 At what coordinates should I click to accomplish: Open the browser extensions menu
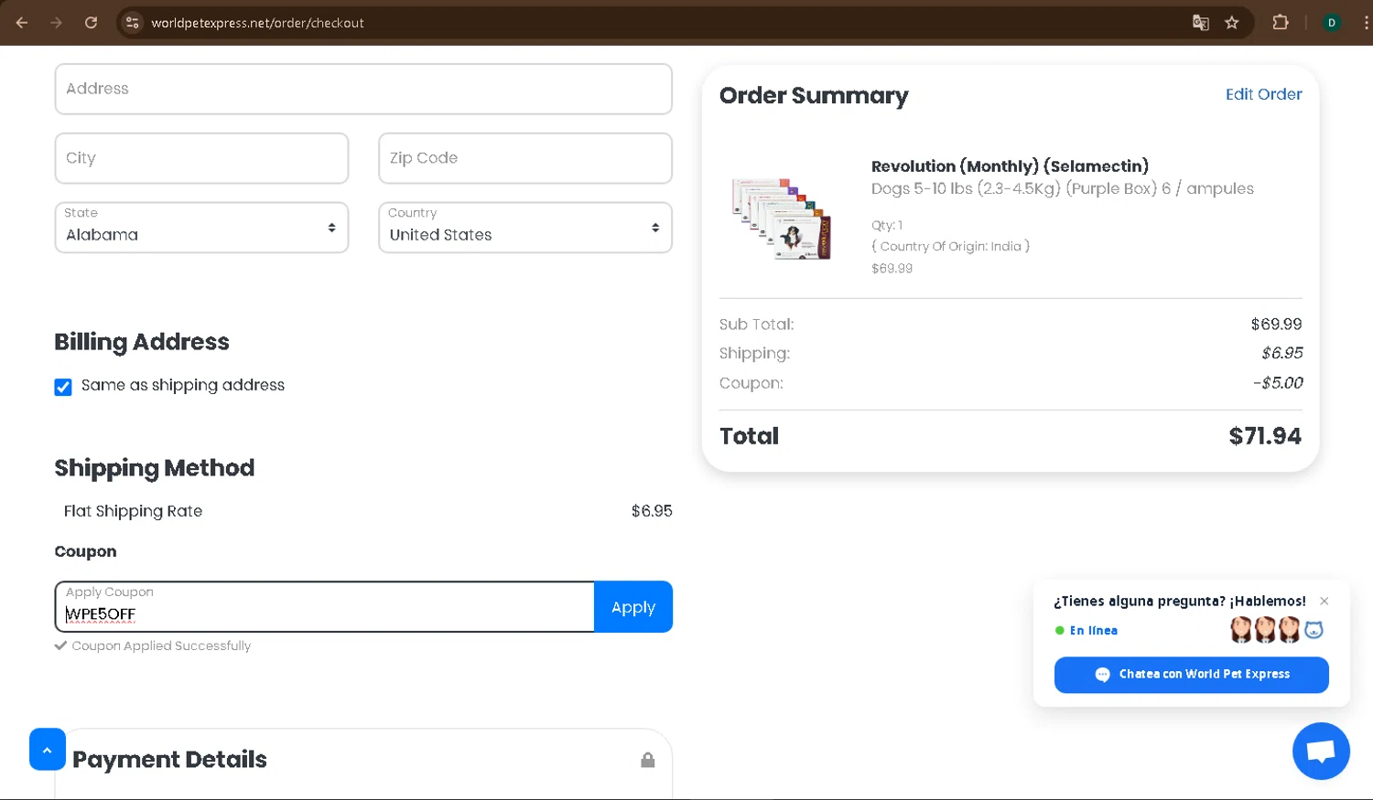coord(1281,23)
